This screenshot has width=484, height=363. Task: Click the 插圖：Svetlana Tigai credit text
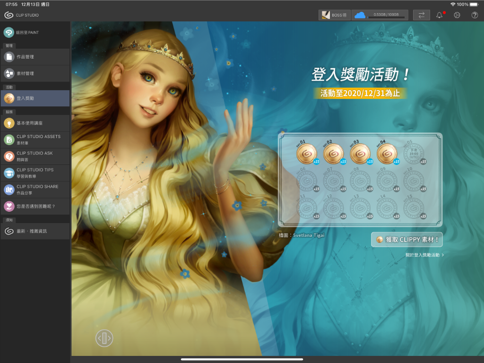[302, 235]
